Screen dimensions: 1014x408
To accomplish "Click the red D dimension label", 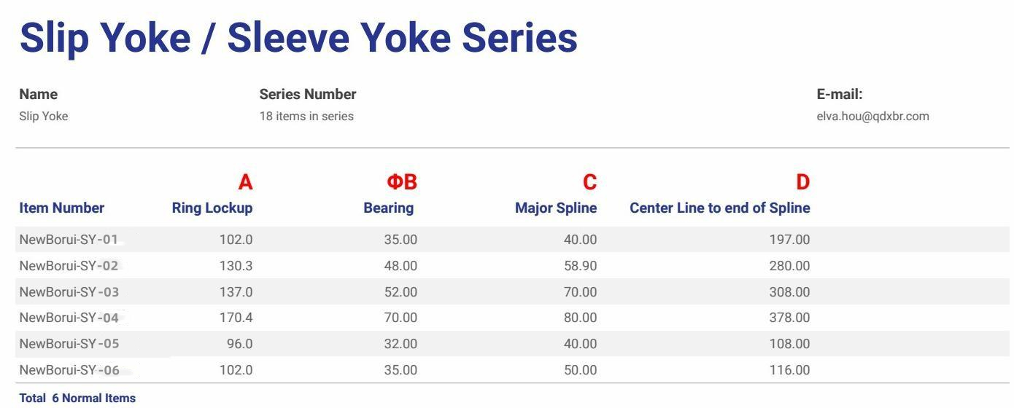I will point(803,182).
